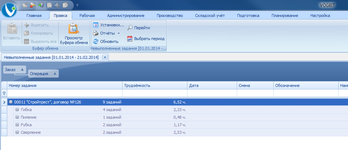
Task: Open the quick access toolbar customize arrow
Action: click(x=77, y=5)
